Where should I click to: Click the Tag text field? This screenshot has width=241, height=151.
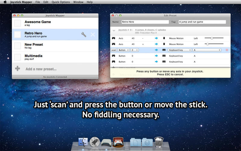[202, 22]
